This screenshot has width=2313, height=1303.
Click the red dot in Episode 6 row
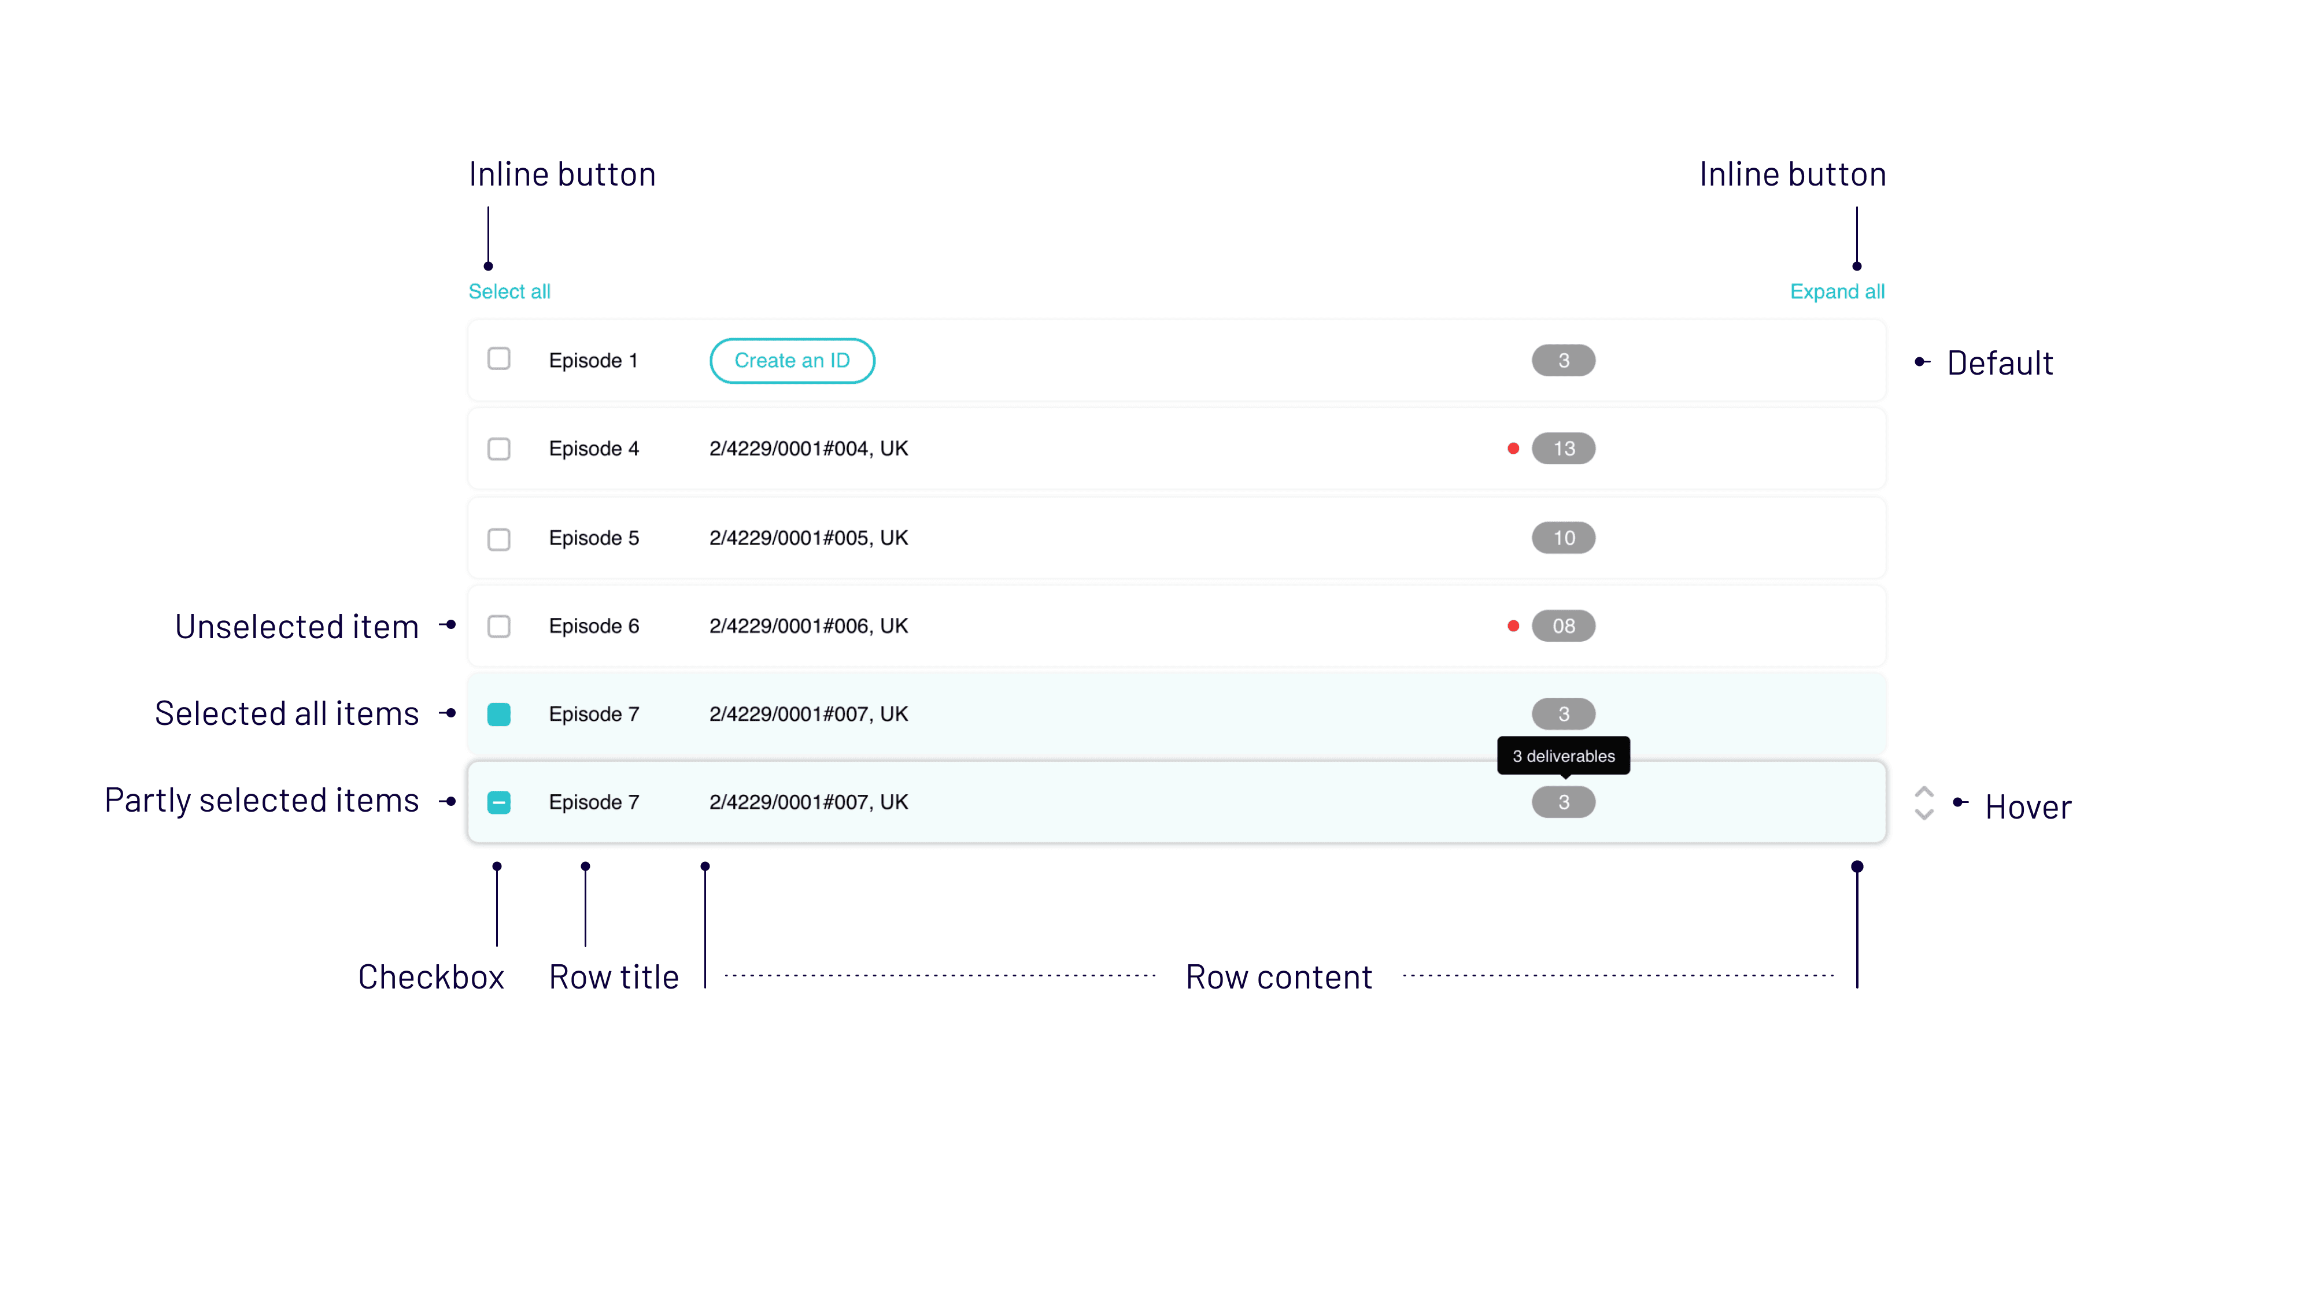pos(1513,625)
